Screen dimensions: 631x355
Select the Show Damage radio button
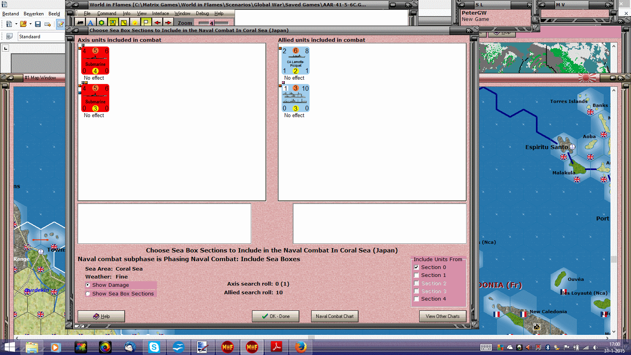88,285
